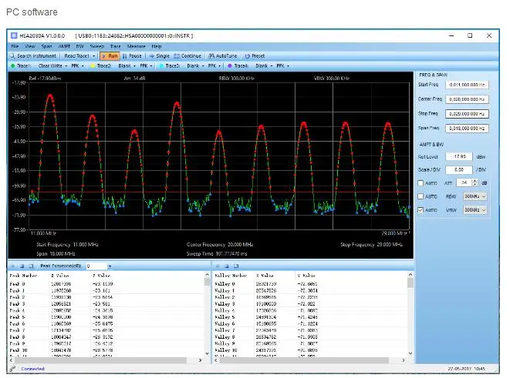The width and height of the screenshot is (510, 378).
Task: Open the RBW 300kHz dropdown
Action: [x=475, y=196]
